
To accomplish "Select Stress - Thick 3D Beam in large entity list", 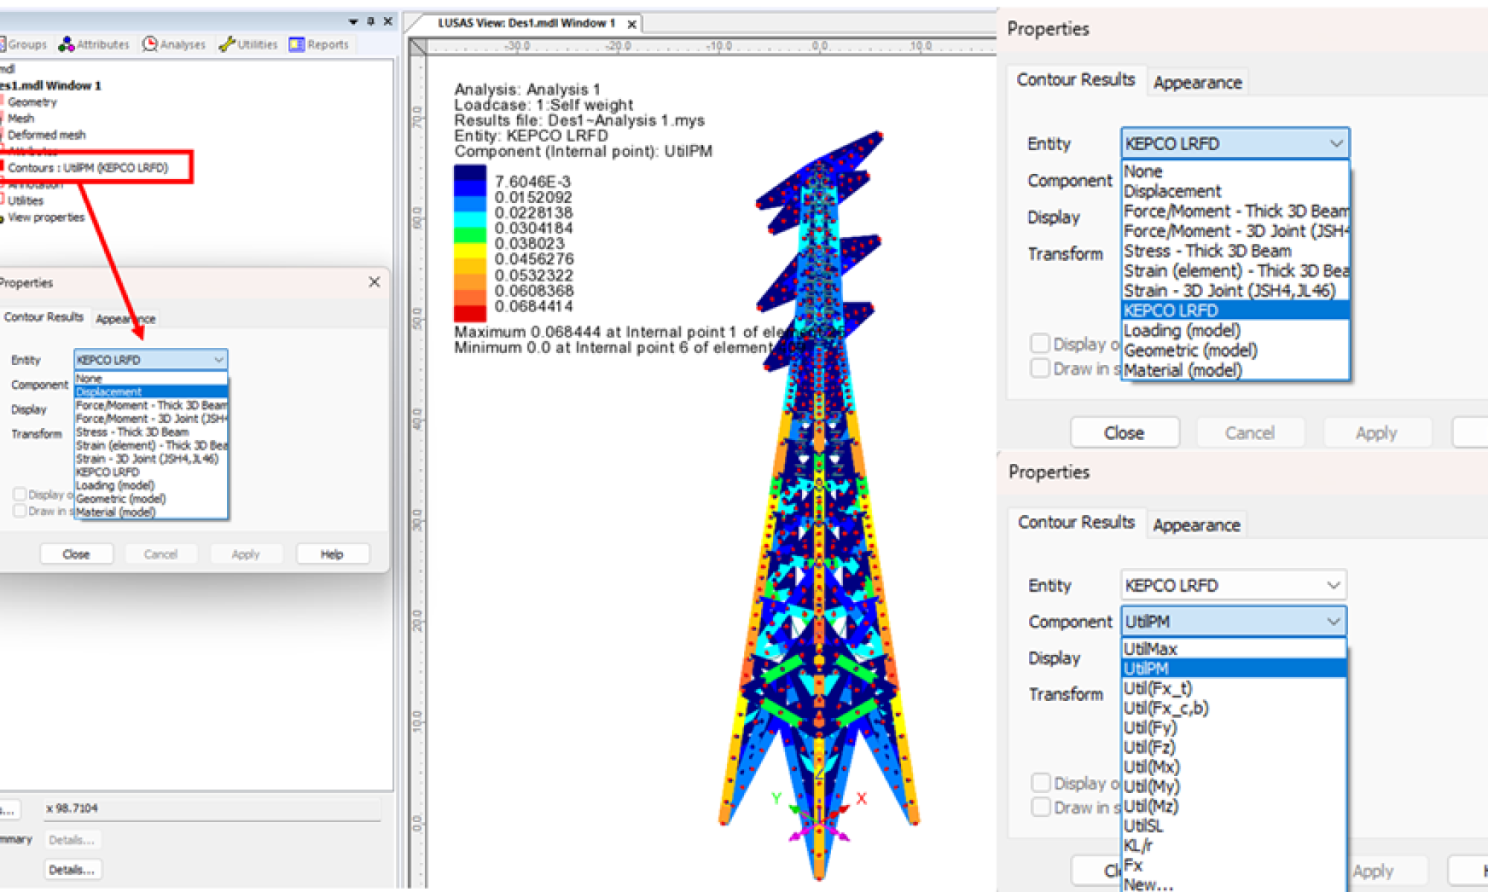I will [x=1207, y=251].
